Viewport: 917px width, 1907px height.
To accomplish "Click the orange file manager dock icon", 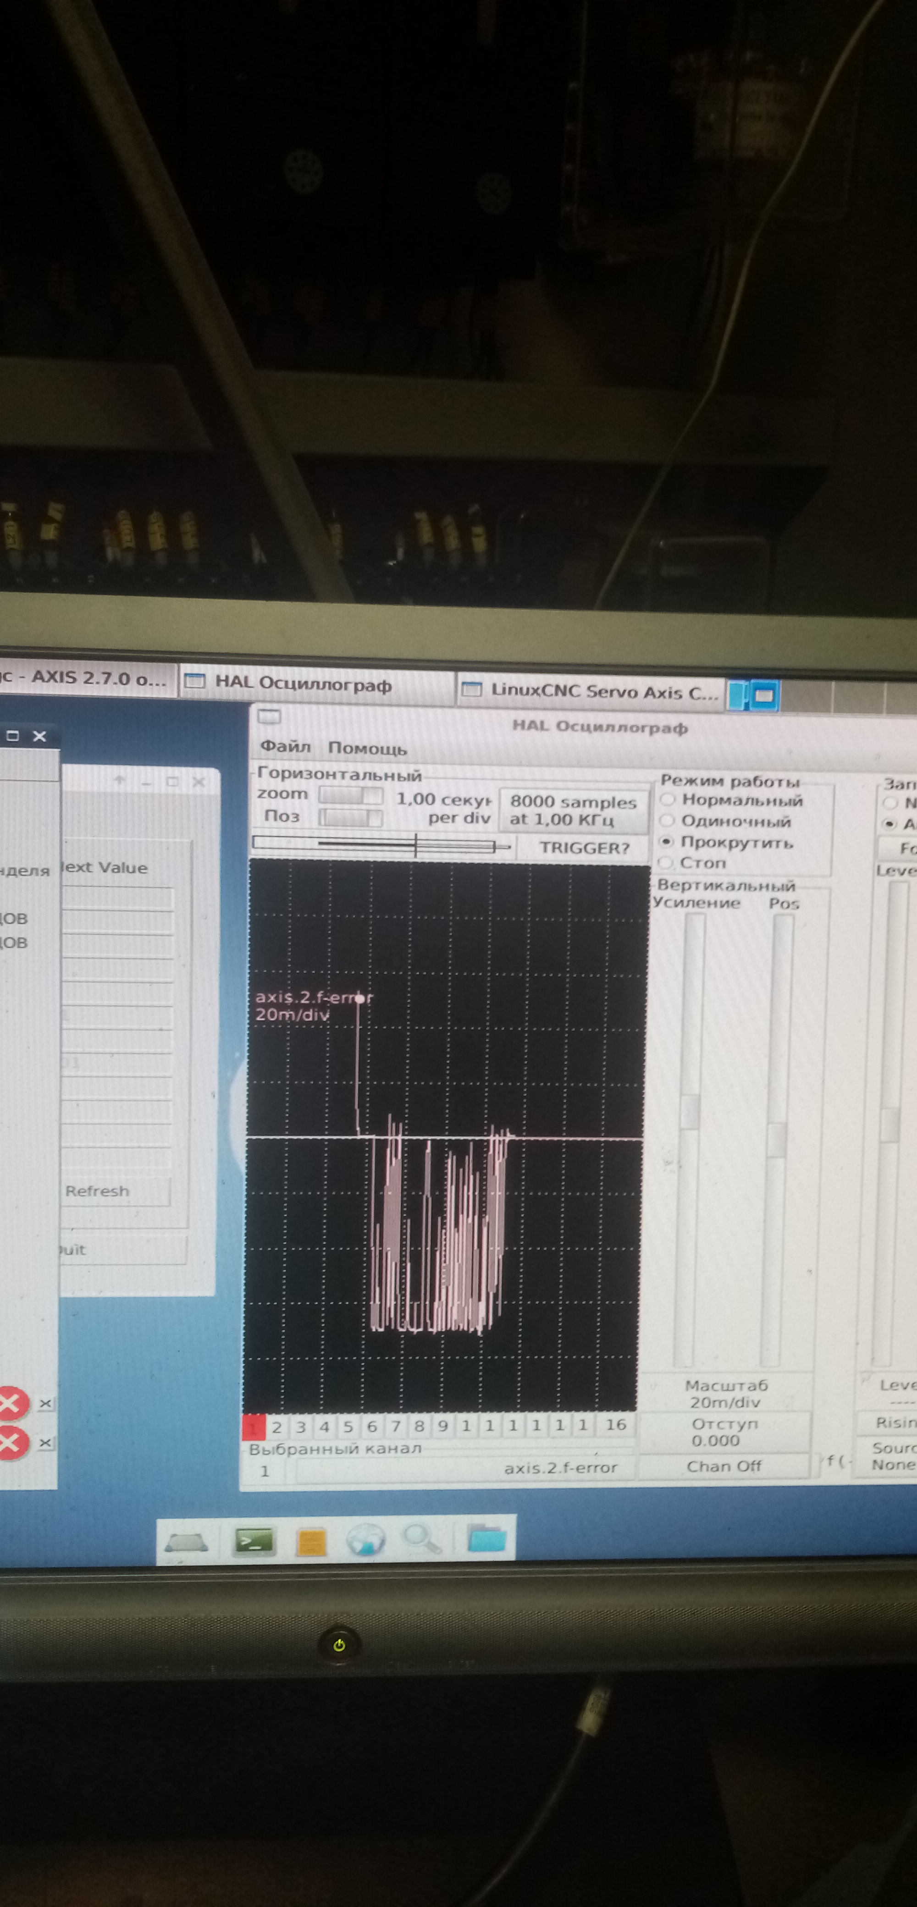I will tap(312, 1543).
